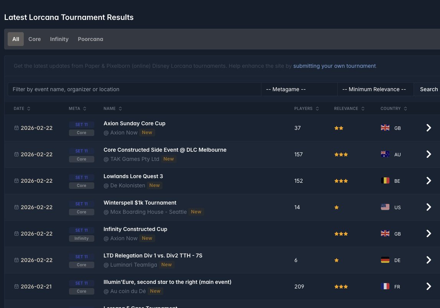This screenshot has width=440, height=308.
Task: Open the Infinity Constructed Cup event
Action: pos(135,229)
